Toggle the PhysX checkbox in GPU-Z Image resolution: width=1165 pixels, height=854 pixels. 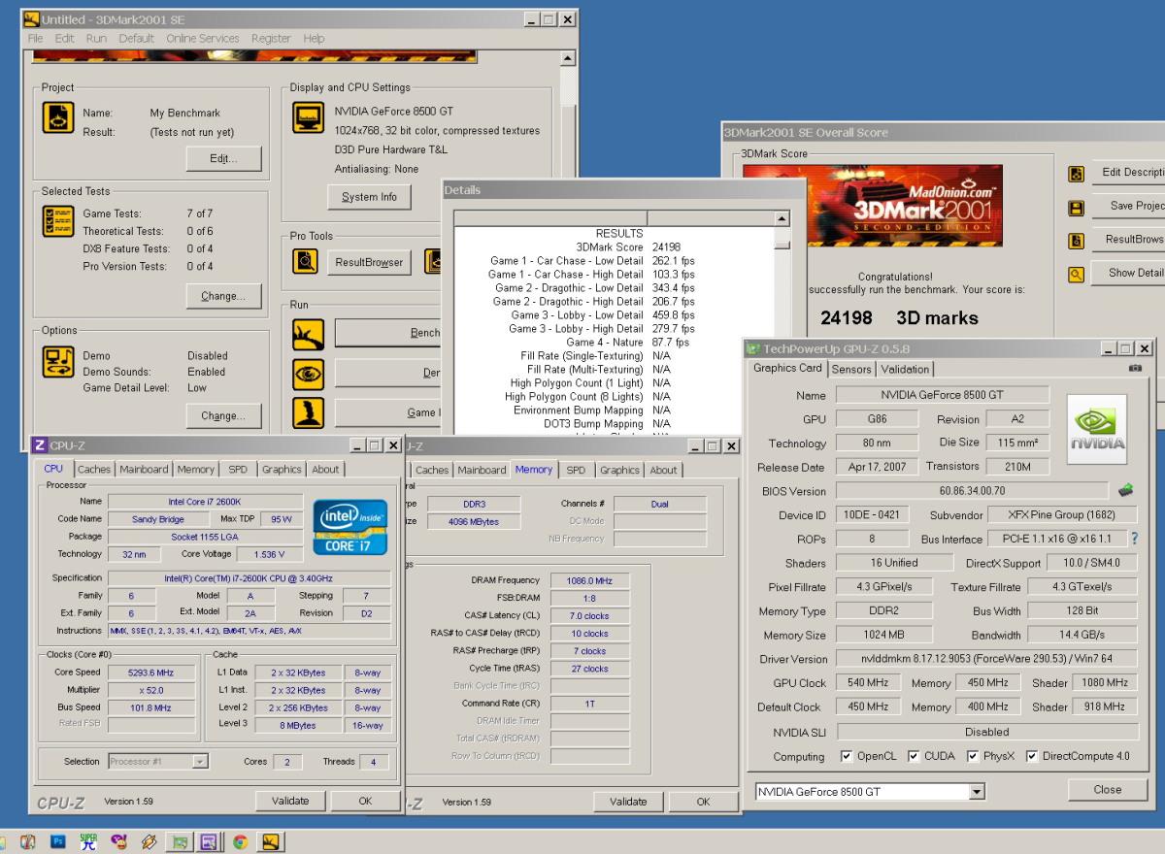973,757
